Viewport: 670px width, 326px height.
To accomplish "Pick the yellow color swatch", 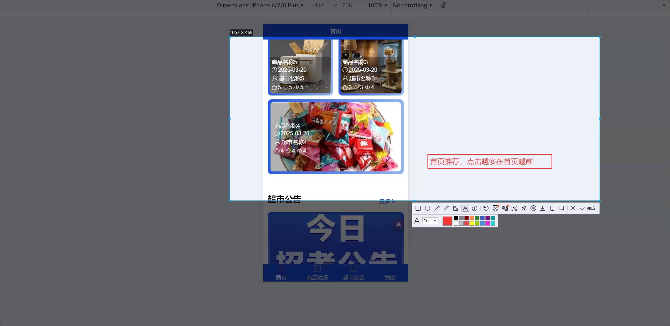I will tap(472, 223).
